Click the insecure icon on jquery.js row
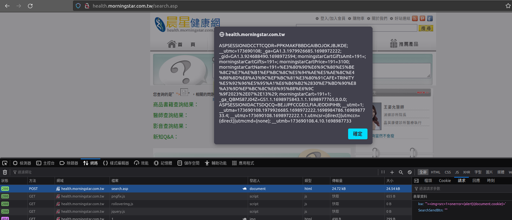Screen dimensions: 512x220 point(58,211)
